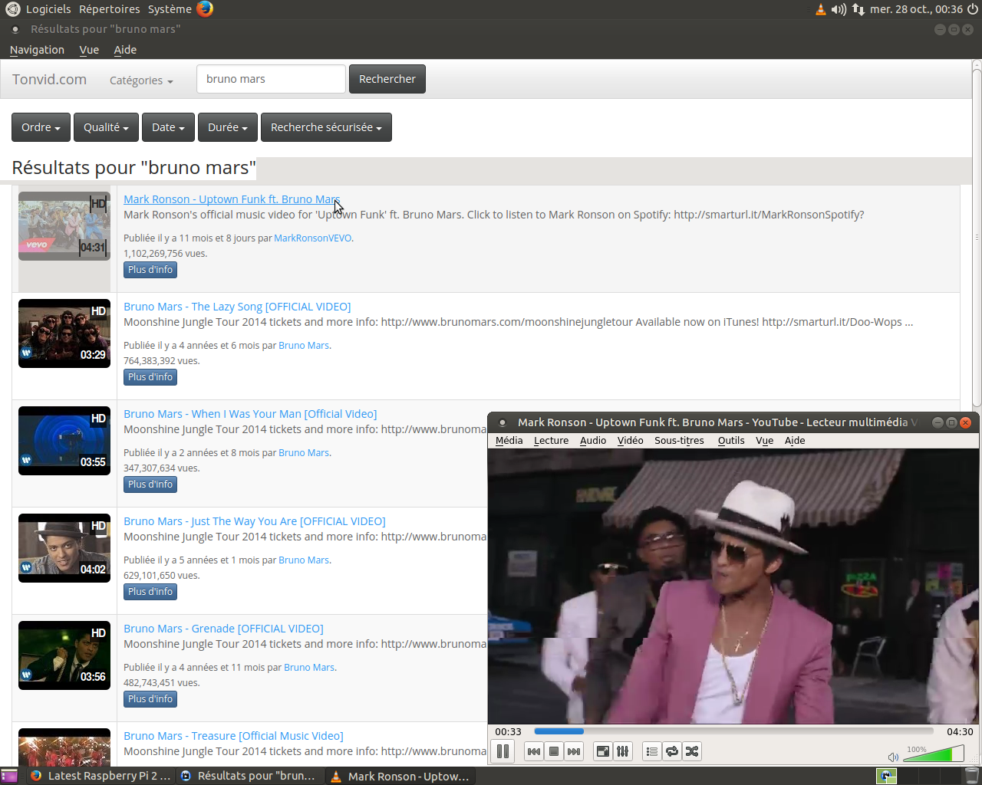This screenshot has height=785, width=982.
Task: Open network connection indicator
Action: [858, 9]
